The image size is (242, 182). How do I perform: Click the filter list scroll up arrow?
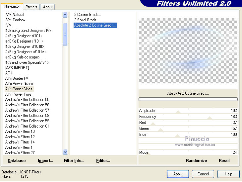pyautogui.click(x=65, y=15)
